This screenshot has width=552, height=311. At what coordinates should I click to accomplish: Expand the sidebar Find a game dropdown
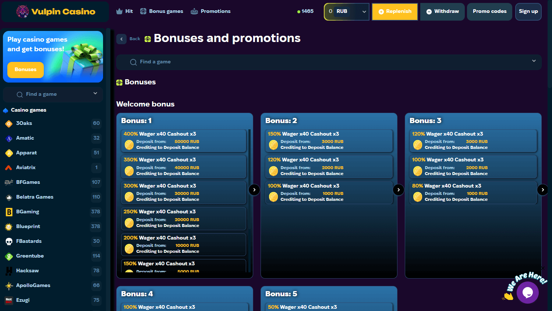point(95,94)
